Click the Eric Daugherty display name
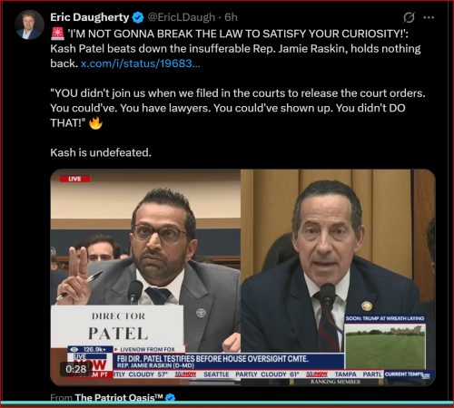The image size is (454, 408). click(90, 17)
